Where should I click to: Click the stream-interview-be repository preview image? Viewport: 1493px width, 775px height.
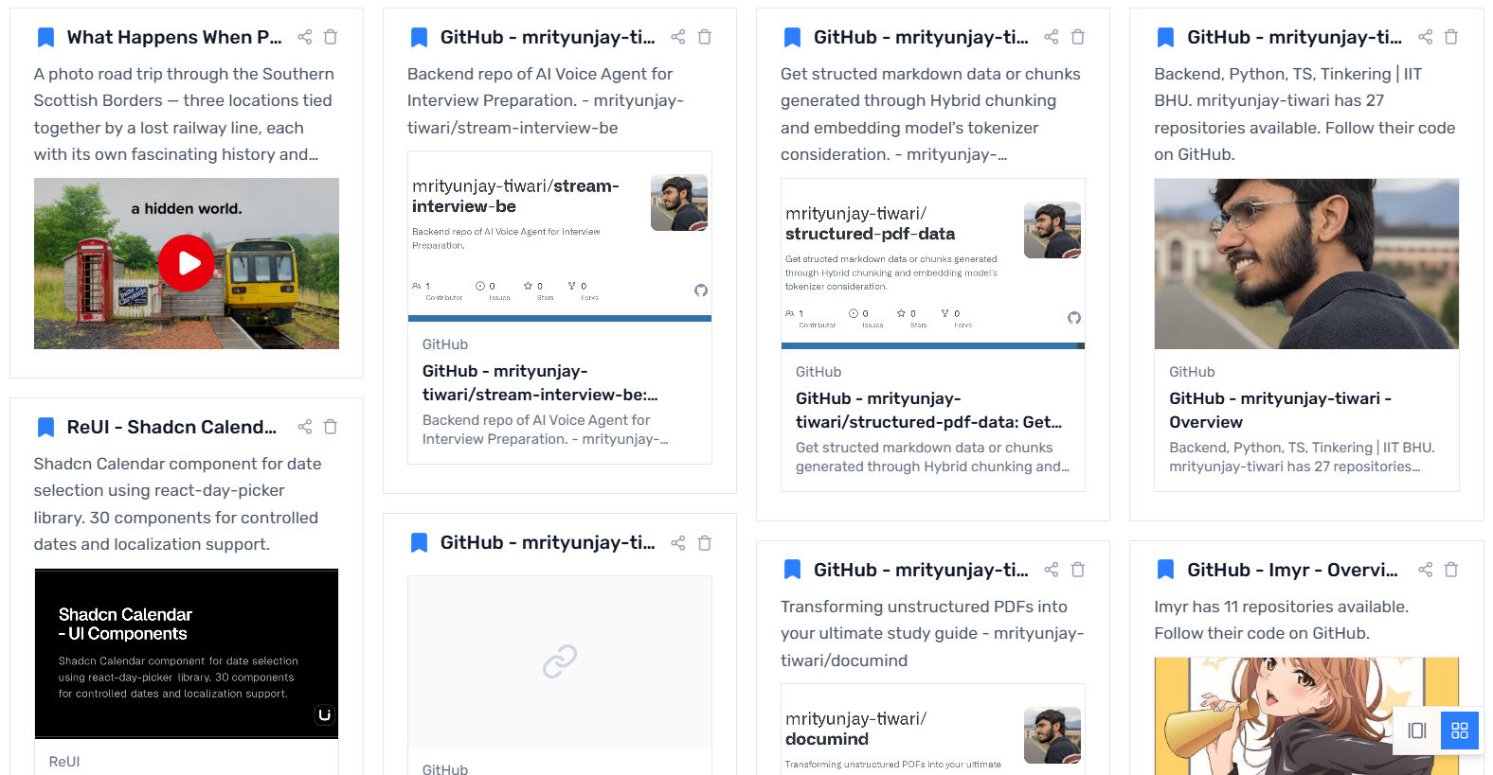(560, 237)
